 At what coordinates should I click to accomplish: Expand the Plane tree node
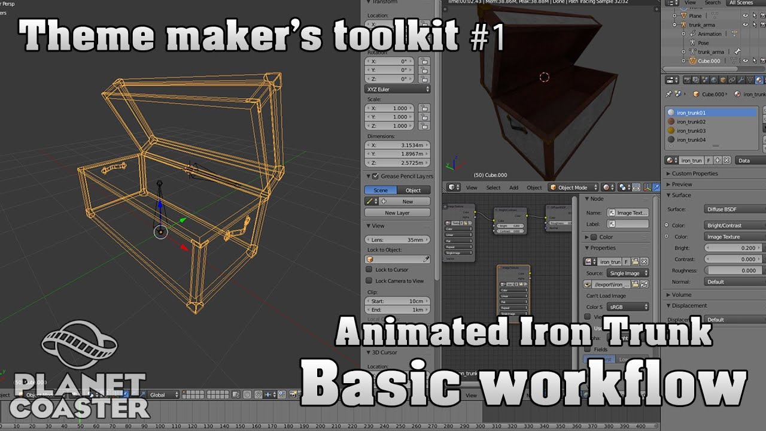click(x=675, y=16)
